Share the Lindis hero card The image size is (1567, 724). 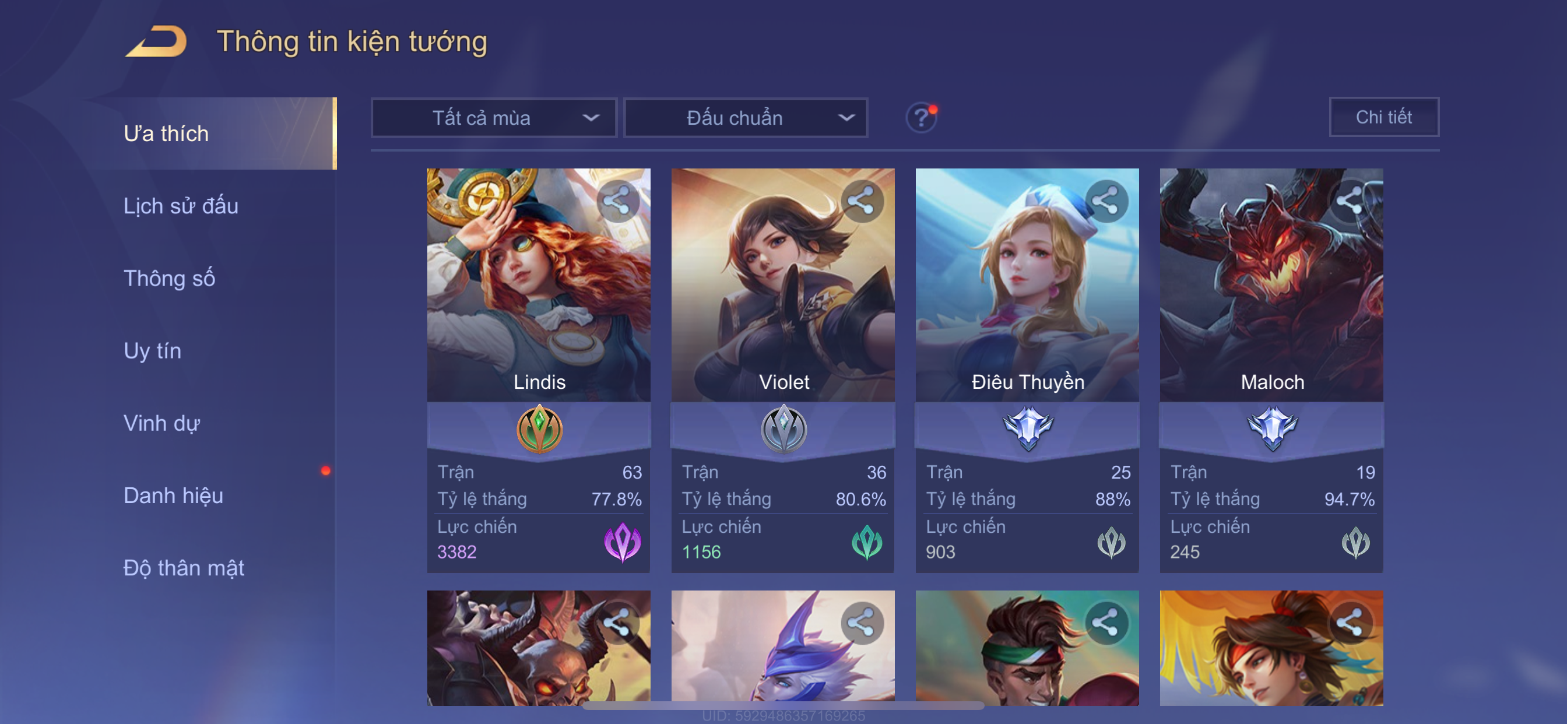click(617, 200)
